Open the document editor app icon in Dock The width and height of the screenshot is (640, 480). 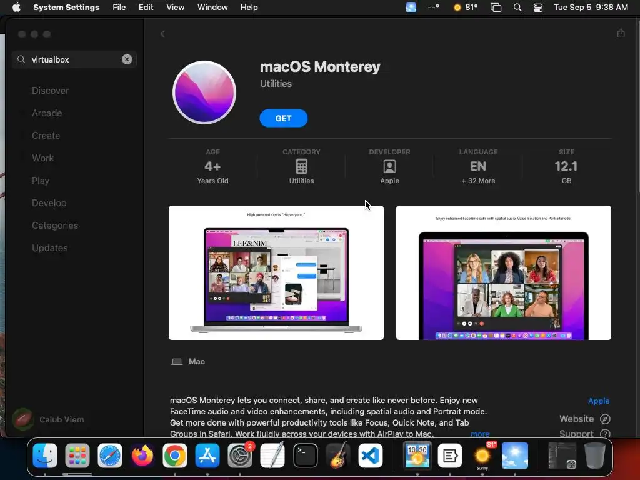[x=450, y=456]
